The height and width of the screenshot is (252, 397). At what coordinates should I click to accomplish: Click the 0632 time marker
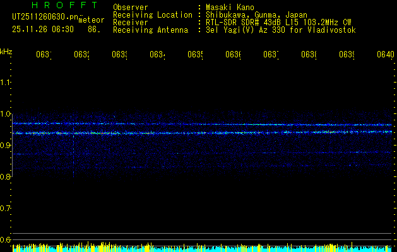[81, 54]
